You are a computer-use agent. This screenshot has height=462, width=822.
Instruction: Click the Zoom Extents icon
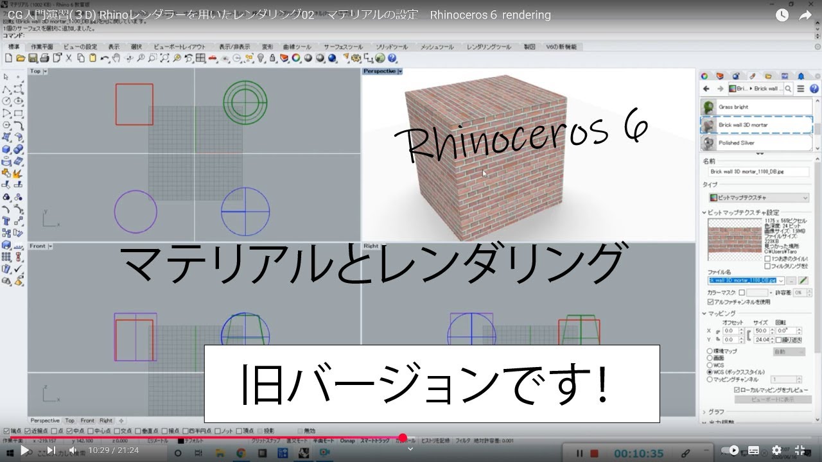tap(164, 58)
